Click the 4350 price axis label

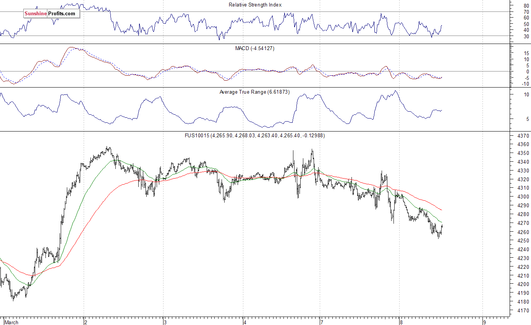(x=524, y=153)
